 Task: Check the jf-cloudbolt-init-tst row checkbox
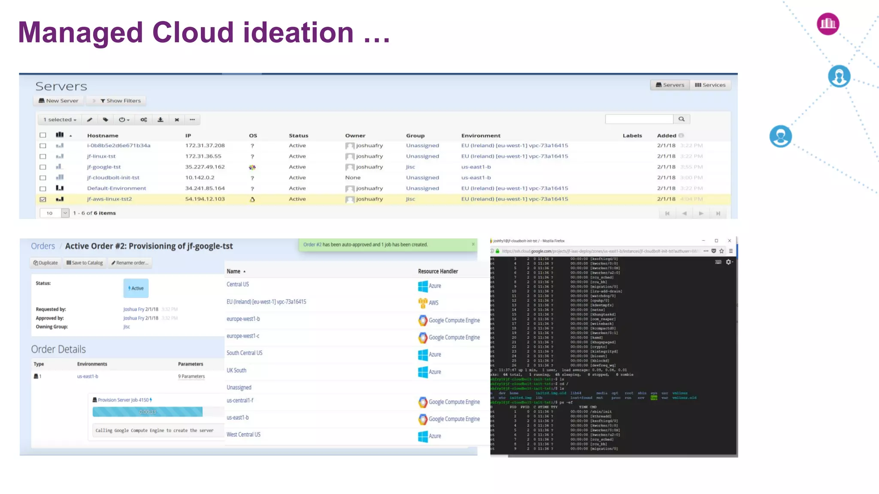[x=43, y=178]
